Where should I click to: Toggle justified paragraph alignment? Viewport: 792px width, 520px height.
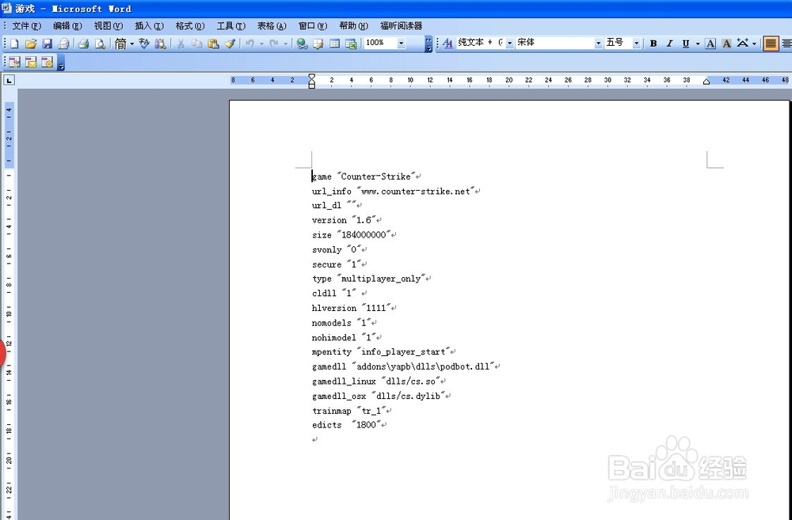771,44
